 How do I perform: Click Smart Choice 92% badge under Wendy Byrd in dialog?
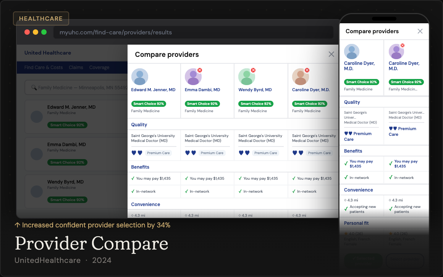point(256,104)
